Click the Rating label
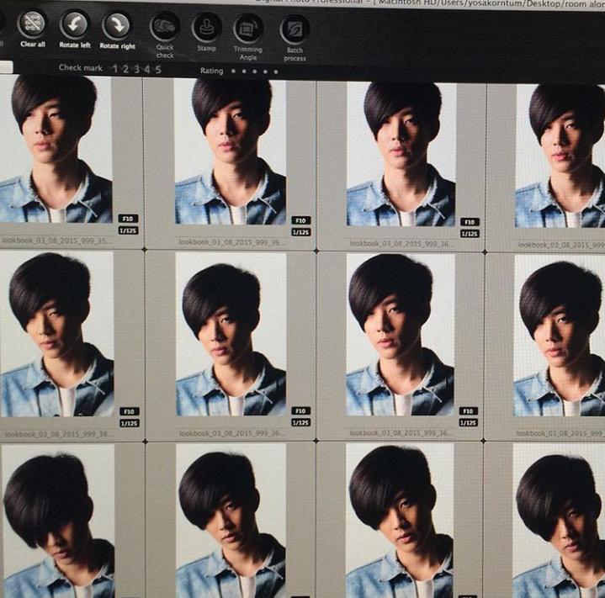 tap(211, 71)
